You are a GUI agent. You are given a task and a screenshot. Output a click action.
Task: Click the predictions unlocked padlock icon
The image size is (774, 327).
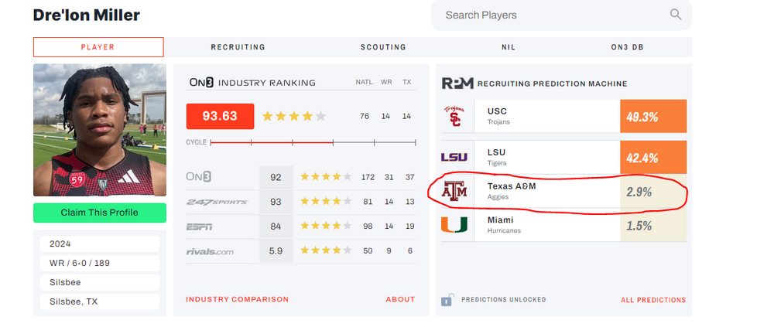pyautogui.click(x=447, y=300)
